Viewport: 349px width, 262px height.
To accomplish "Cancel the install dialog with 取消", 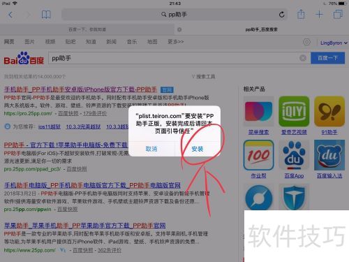I will [151, 149].
